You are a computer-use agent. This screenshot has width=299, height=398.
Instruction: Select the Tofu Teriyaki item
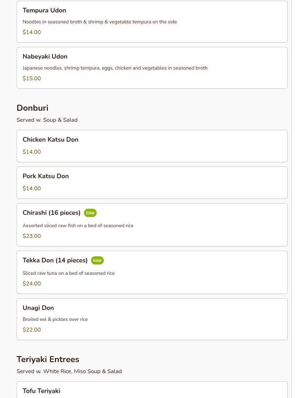(41, 391)
